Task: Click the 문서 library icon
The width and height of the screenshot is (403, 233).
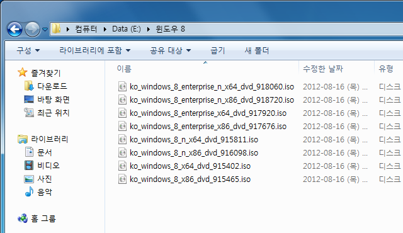Action: pos(29,152)
